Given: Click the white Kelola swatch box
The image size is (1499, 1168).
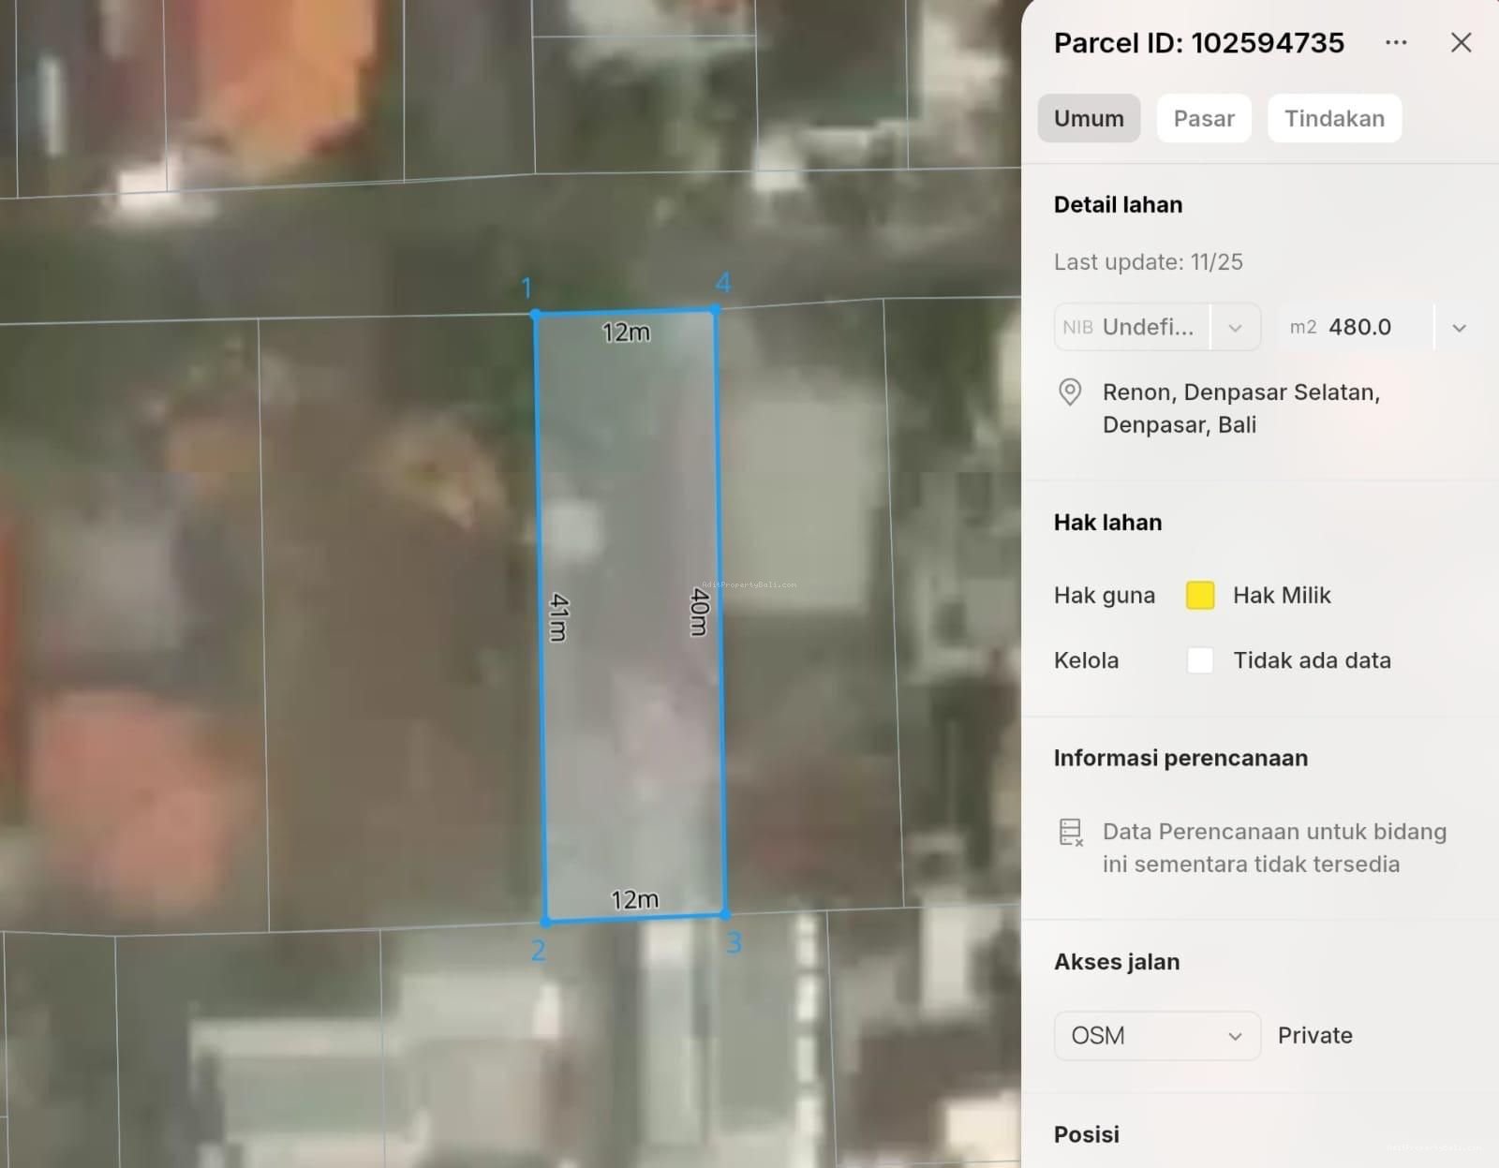Looking at the screenshot, I should click(1200, 660).
